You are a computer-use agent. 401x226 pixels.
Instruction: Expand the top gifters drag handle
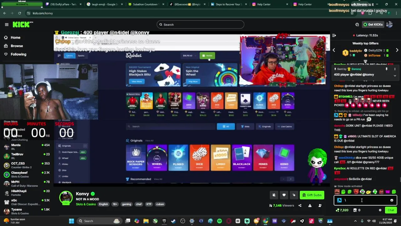tap(365, 62)
